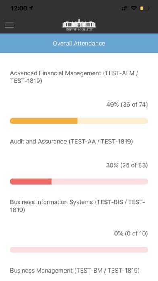158x281 pixels.
Task: Tap the location arrow status icon
Action: tap(31, 8)
